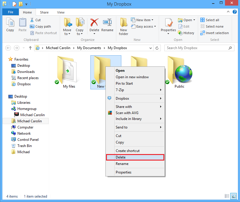
Task: Click the Scan with AVG icon in the menu
Action: [x=110, y=113]
